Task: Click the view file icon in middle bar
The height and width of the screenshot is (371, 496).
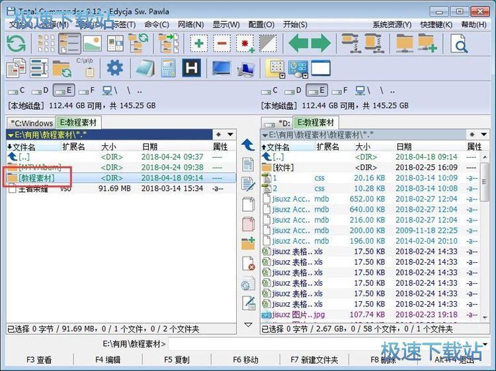Action: tap(248, 166)
